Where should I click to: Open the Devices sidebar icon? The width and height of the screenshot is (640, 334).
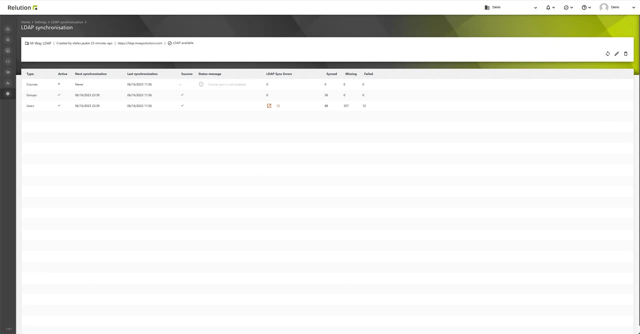click(x=8, y=51)
